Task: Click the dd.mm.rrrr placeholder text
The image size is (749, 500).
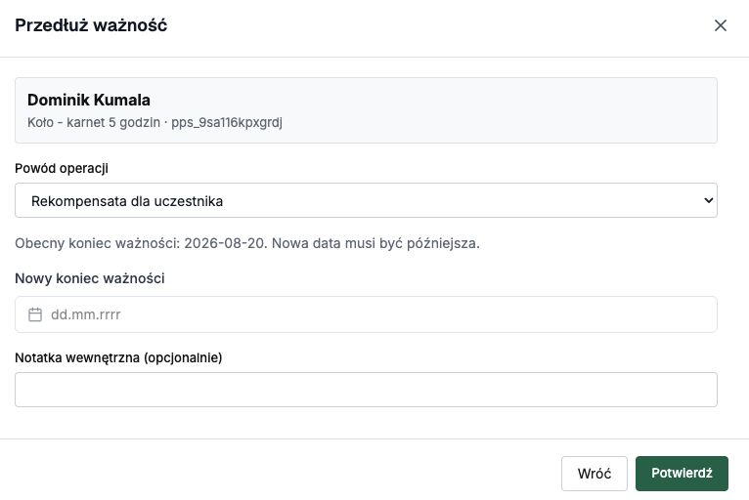Action: pos(85,314)
